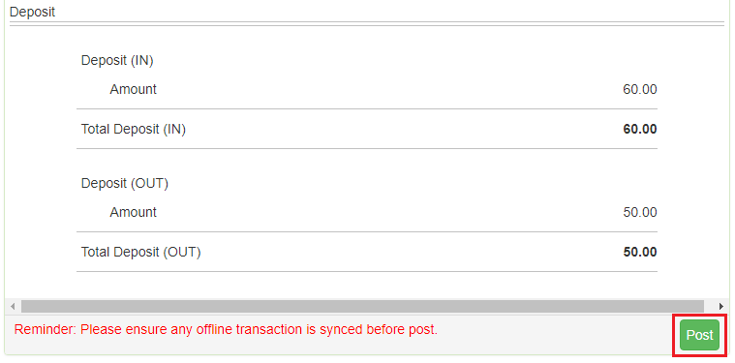Click the bold Total Deposit (IN) 60.00
The width and height of the screenshot is (735, 363).
(640, 130)
